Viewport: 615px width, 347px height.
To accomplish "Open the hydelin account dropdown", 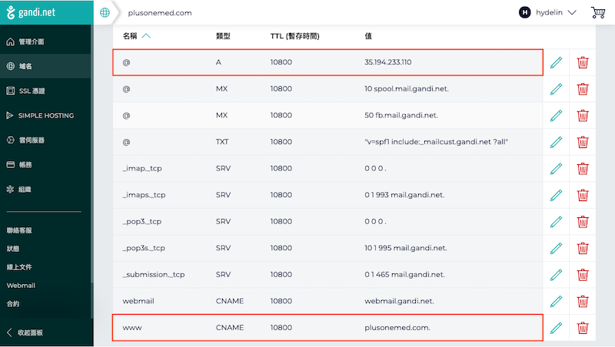I will click(547, 12).
